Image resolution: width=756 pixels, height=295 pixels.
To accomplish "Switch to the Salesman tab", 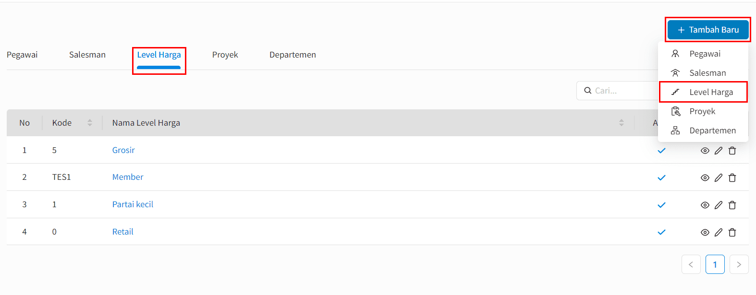I will [87, 55].
